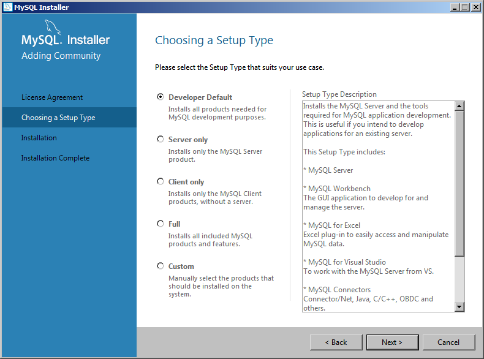This screenshot has height=359, width=484.
Task: Click the description scrollbar down arrow
Action: tap(459, 307)
